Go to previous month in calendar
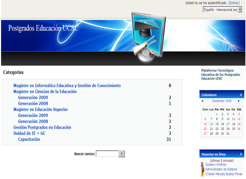The width and height of the screenshot is (246, 179). pos(202,101)
